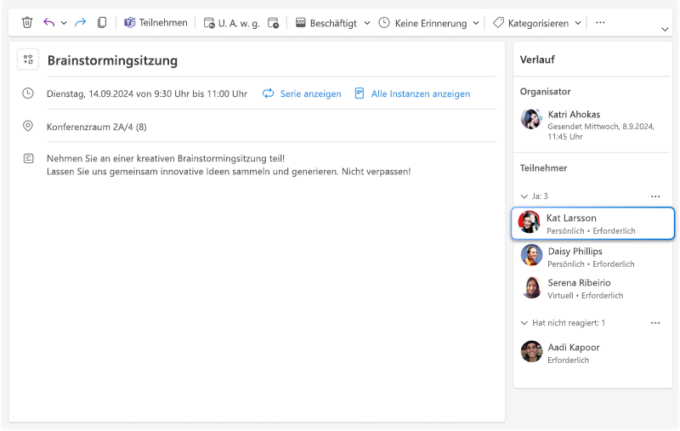The width and height of the screenshot is (680, 431).
Task: Open Alle Instanzen anzeigen link
Action: (420, 94)
